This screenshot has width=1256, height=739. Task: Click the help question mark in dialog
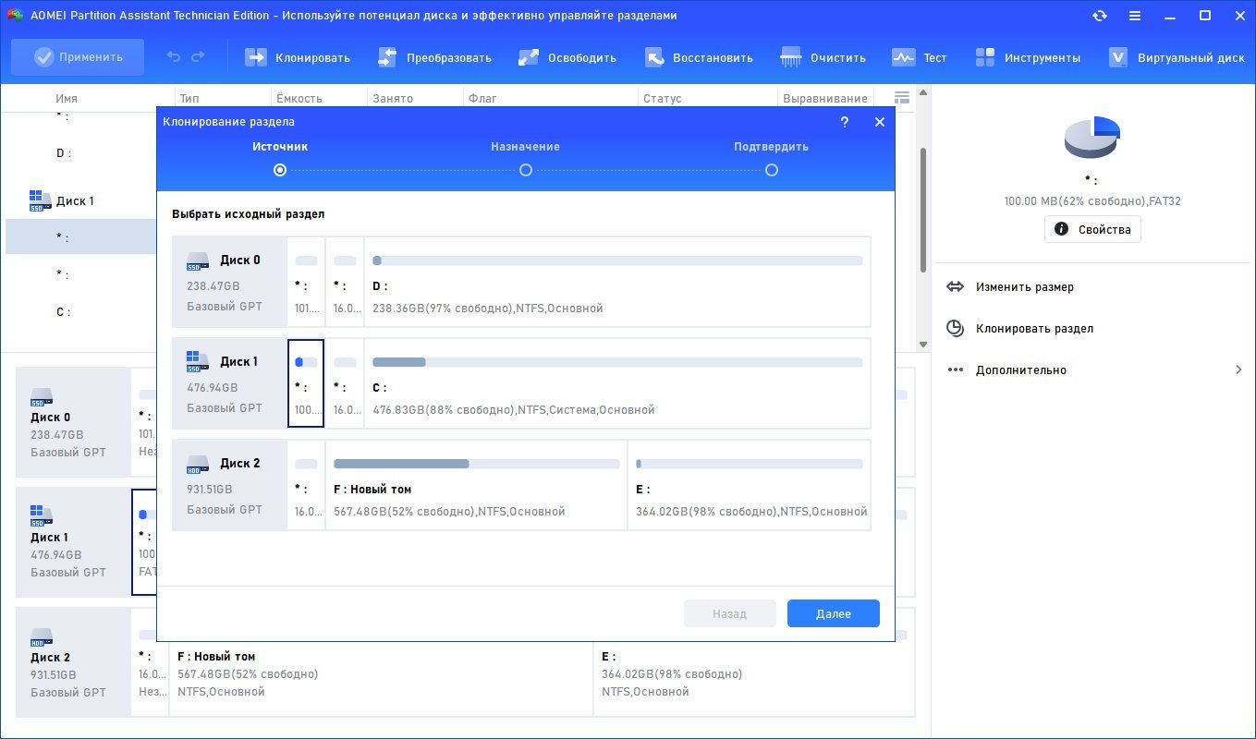point(845,122)
